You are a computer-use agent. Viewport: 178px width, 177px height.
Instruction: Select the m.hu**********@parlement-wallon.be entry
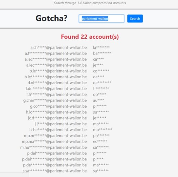[x=53, y=147]
